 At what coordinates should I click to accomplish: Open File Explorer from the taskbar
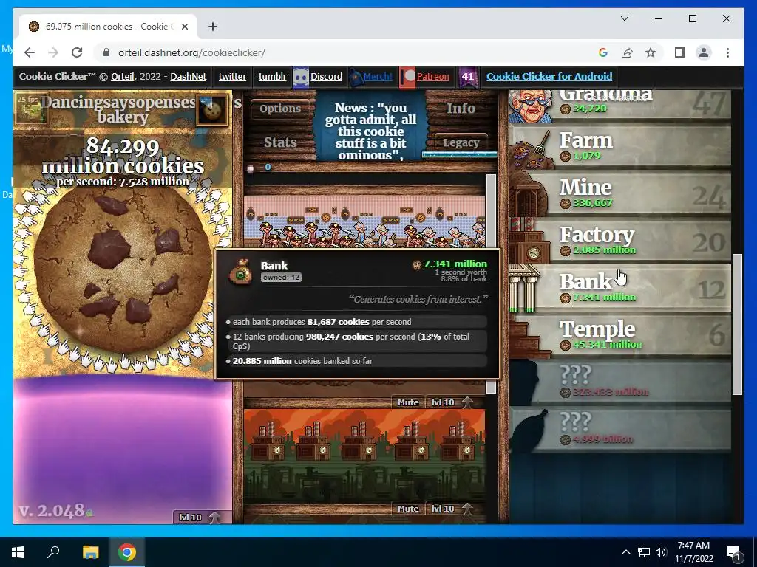90,552
